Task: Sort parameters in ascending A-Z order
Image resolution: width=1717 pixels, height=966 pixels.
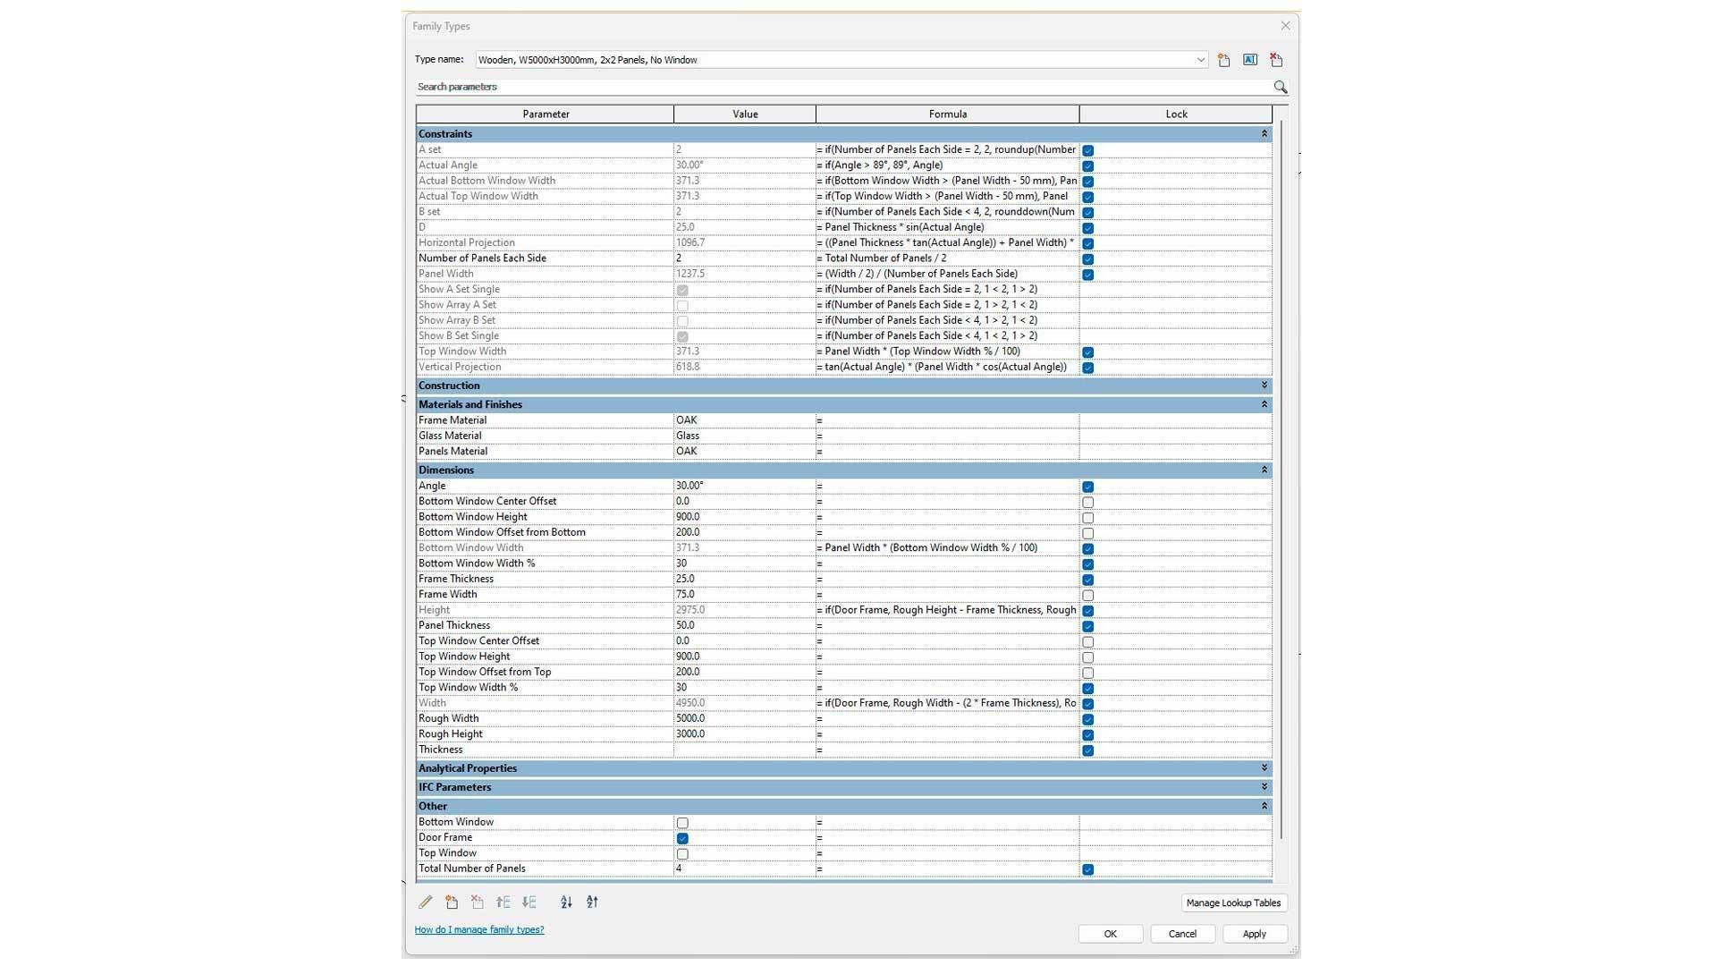Action: tap(566, 902)
